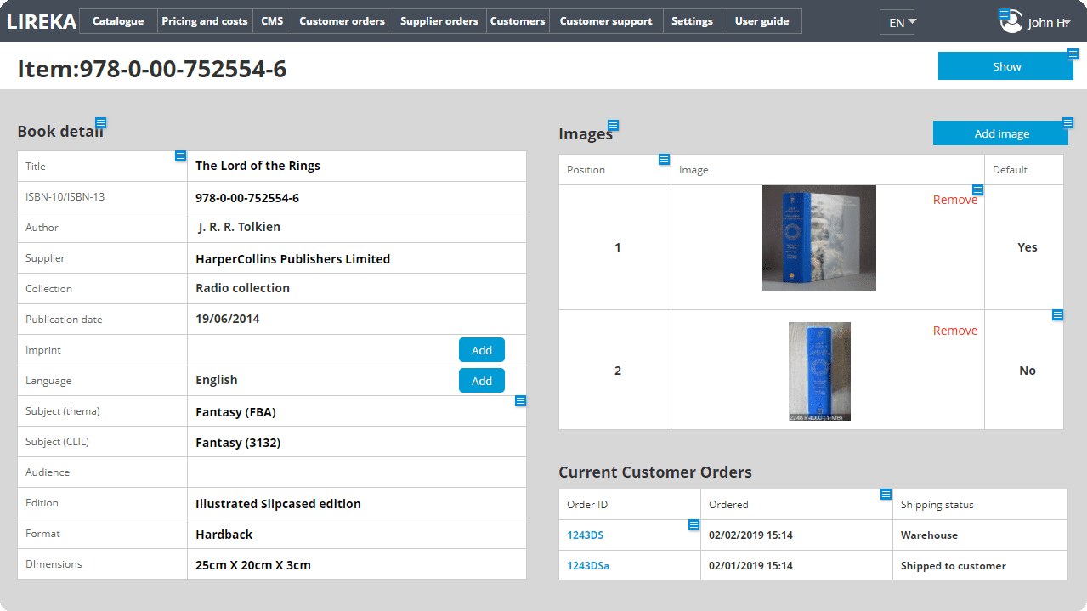Click the note icon on the Show button
Image resolution: width=1087 pixels, height=611 pixels.
tap(1073, 54)
